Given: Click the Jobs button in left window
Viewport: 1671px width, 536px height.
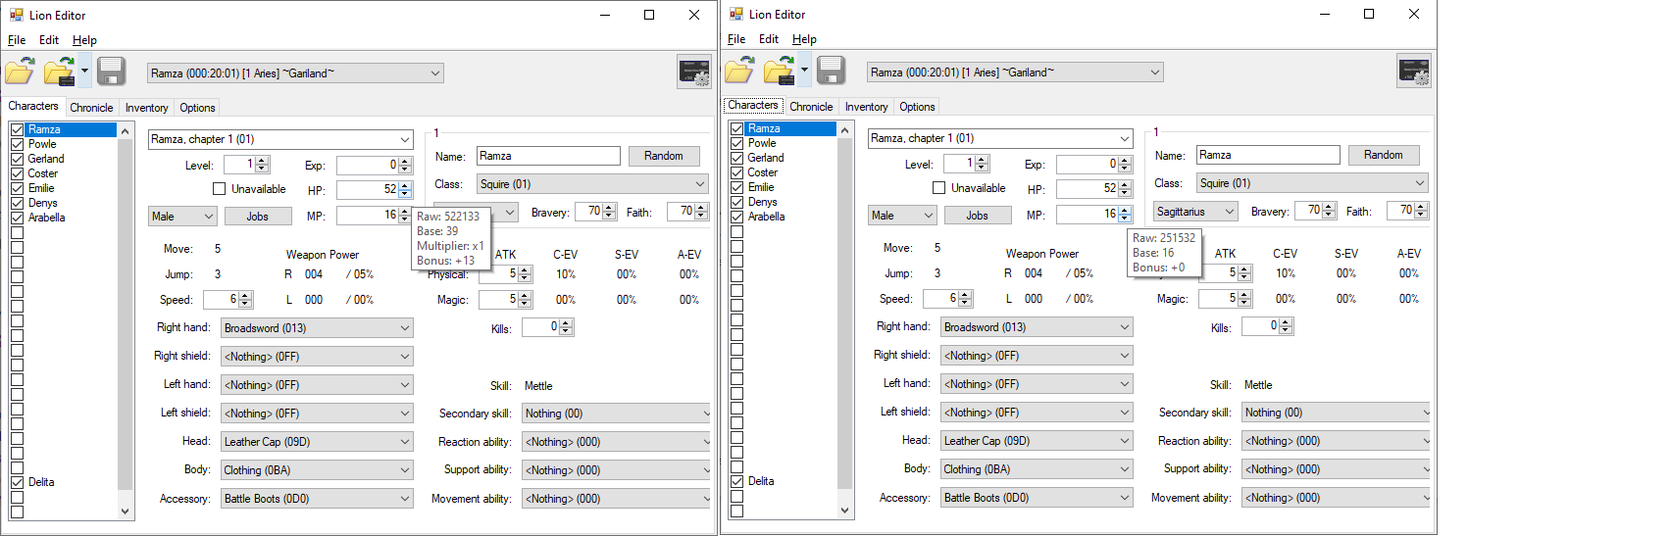Looking at the screenshot, I should tap(258, 217).
